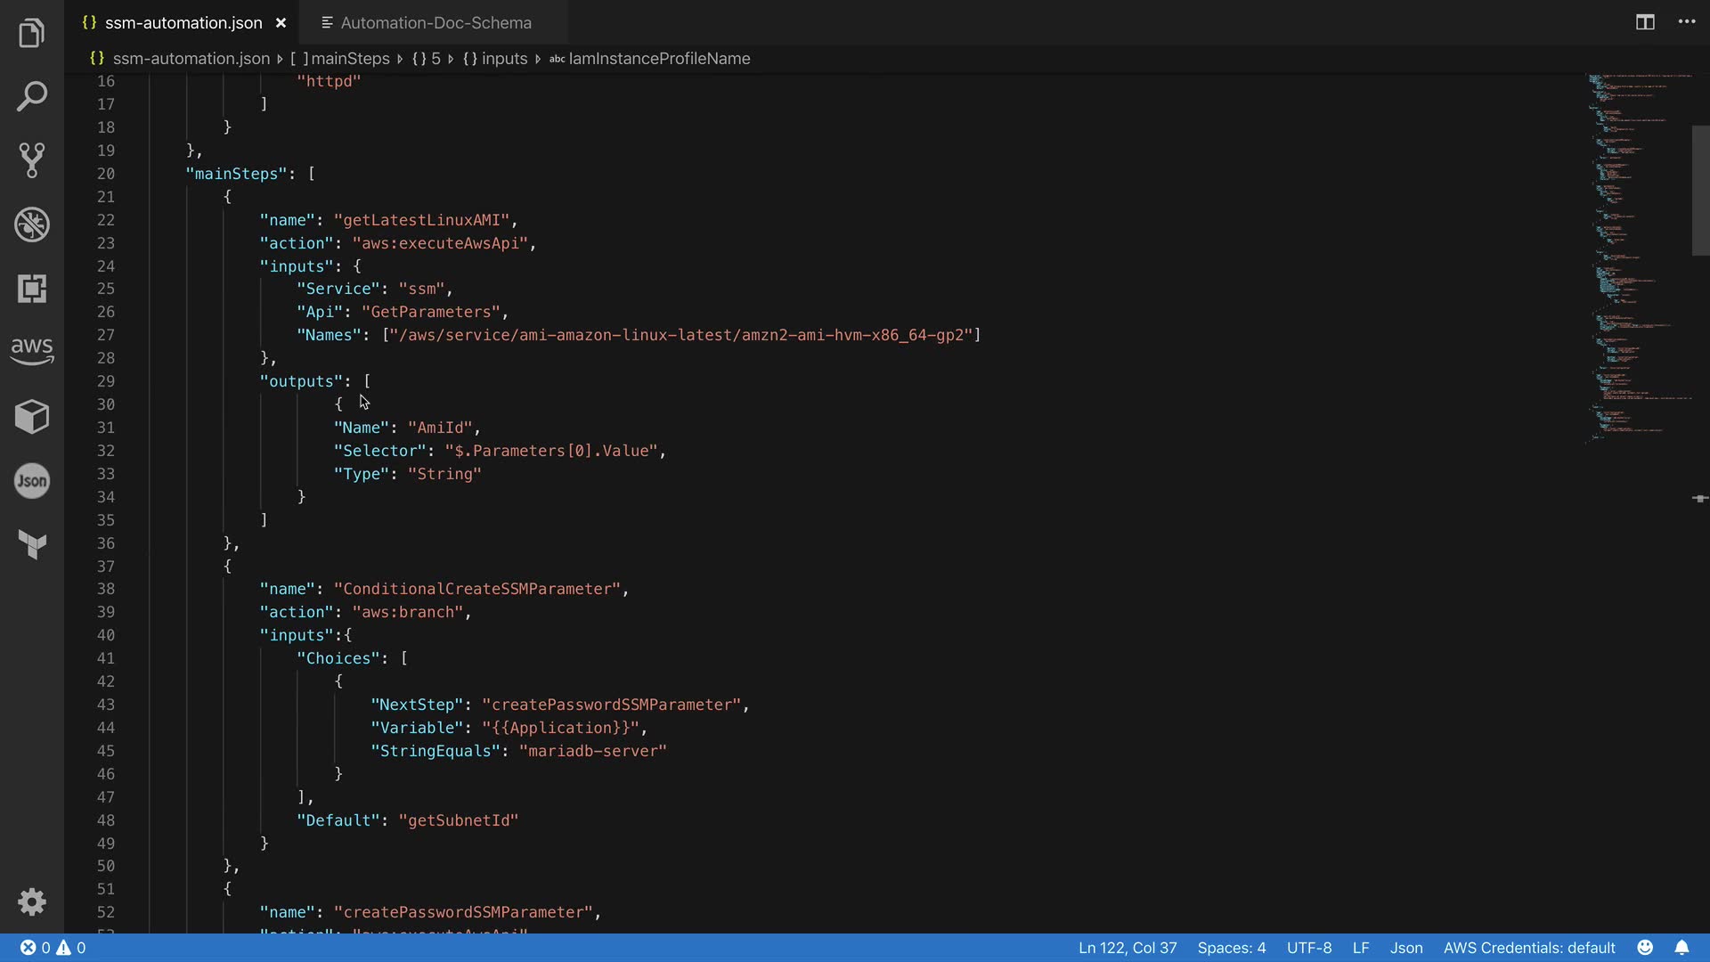This screenshot has height=962, width=1710.
Task: Open the Search panel icon
Action: pos(32,96)
